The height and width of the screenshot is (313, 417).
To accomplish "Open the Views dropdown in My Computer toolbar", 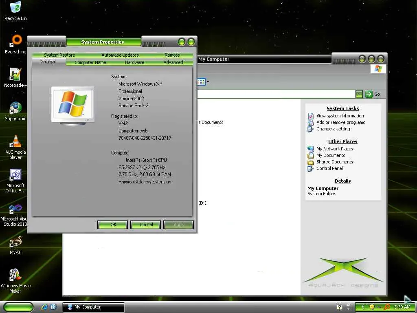I will pyautogui.click(x=208, y=82).
